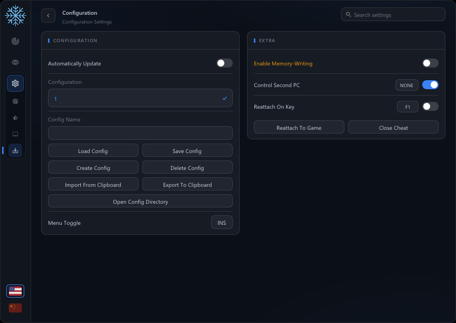Select the gear settings sidebar icon
The image size is (456, 323).
click(15, 83)
